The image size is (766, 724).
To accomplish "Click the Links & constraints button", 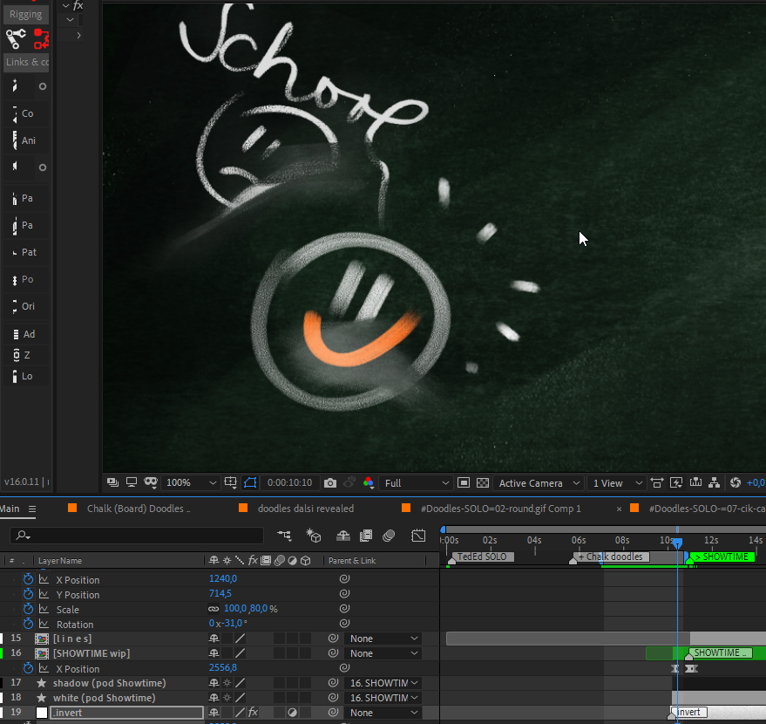I will tap(26, 62).
